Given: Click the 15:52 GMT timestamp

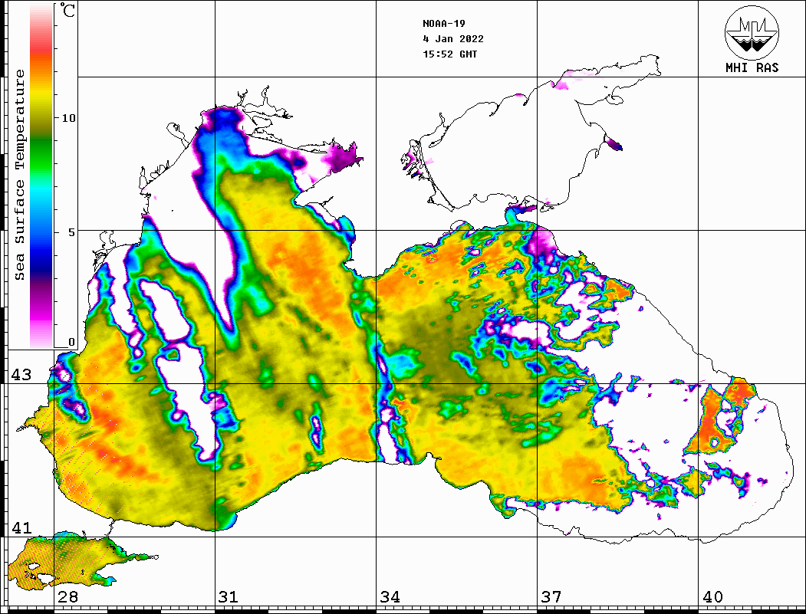Looking at the screenshot, I should coord(449,54).
